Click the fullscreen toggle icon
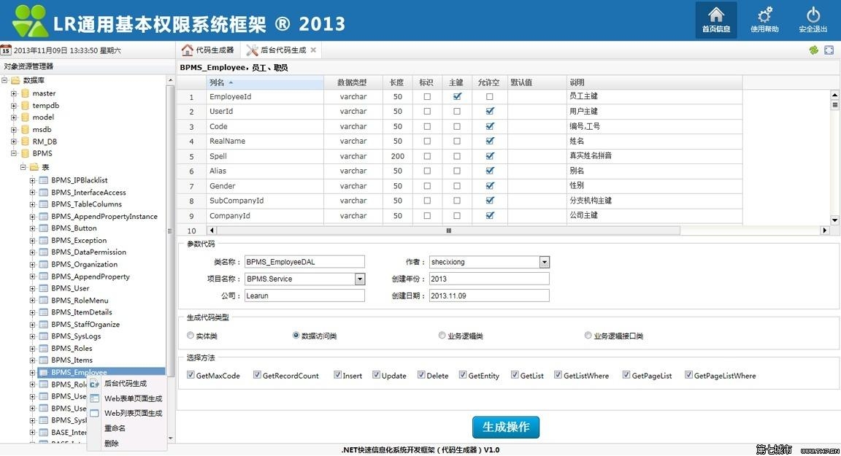 click(829, 50)
